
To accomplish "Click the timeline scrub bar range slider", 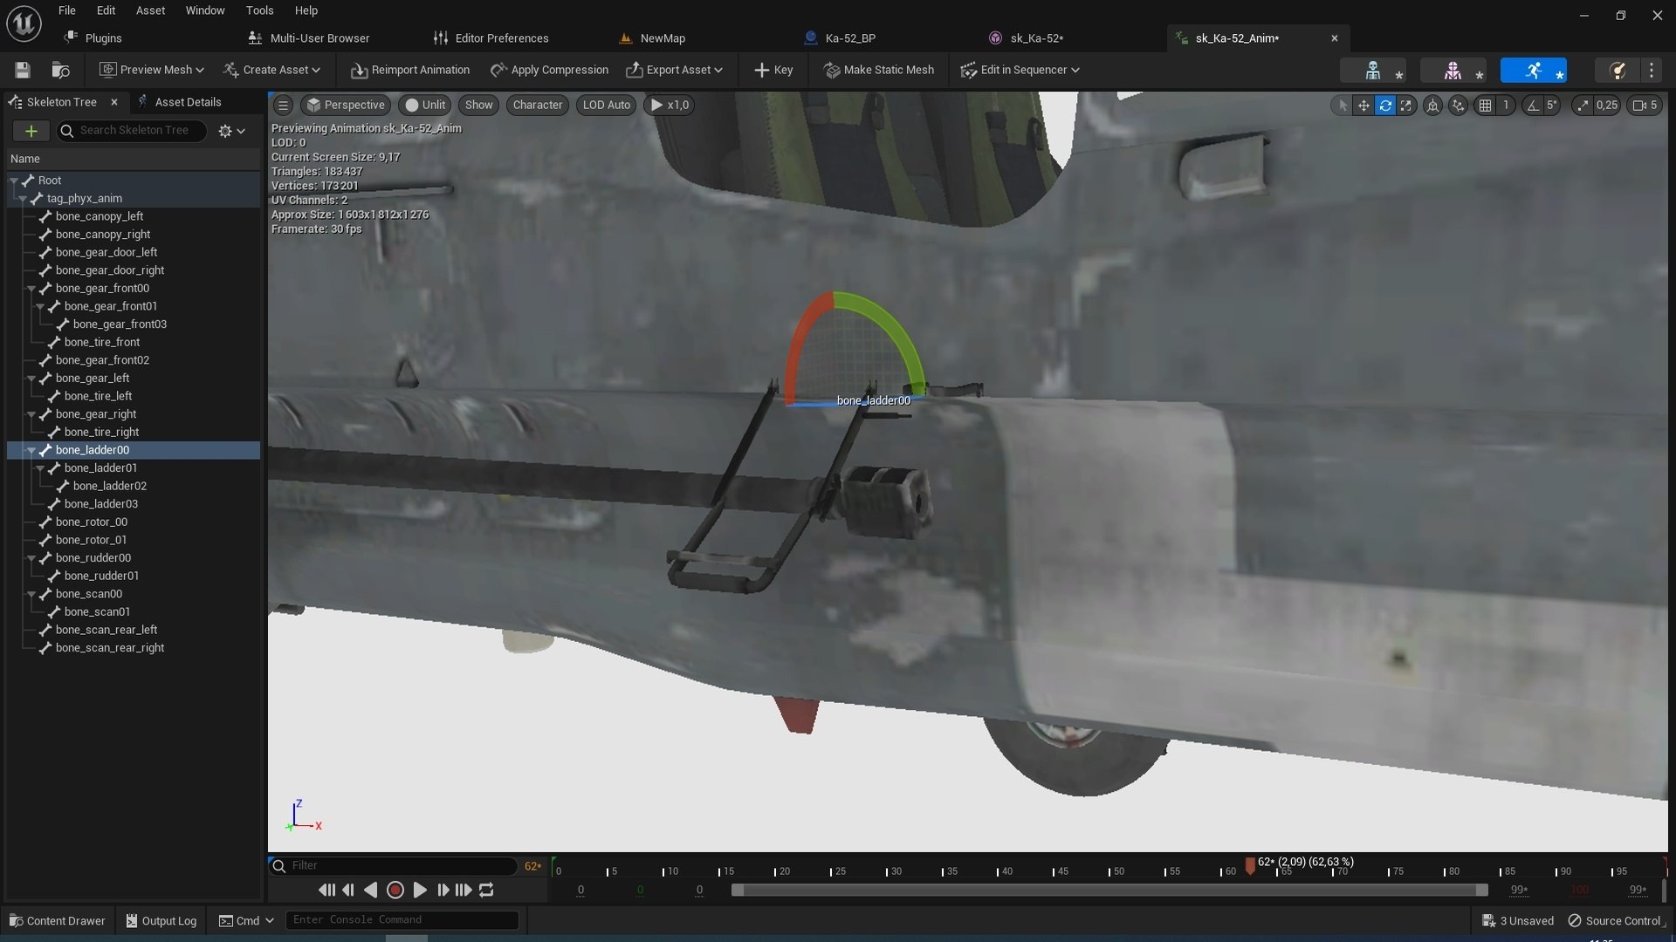I will 1109,890.
